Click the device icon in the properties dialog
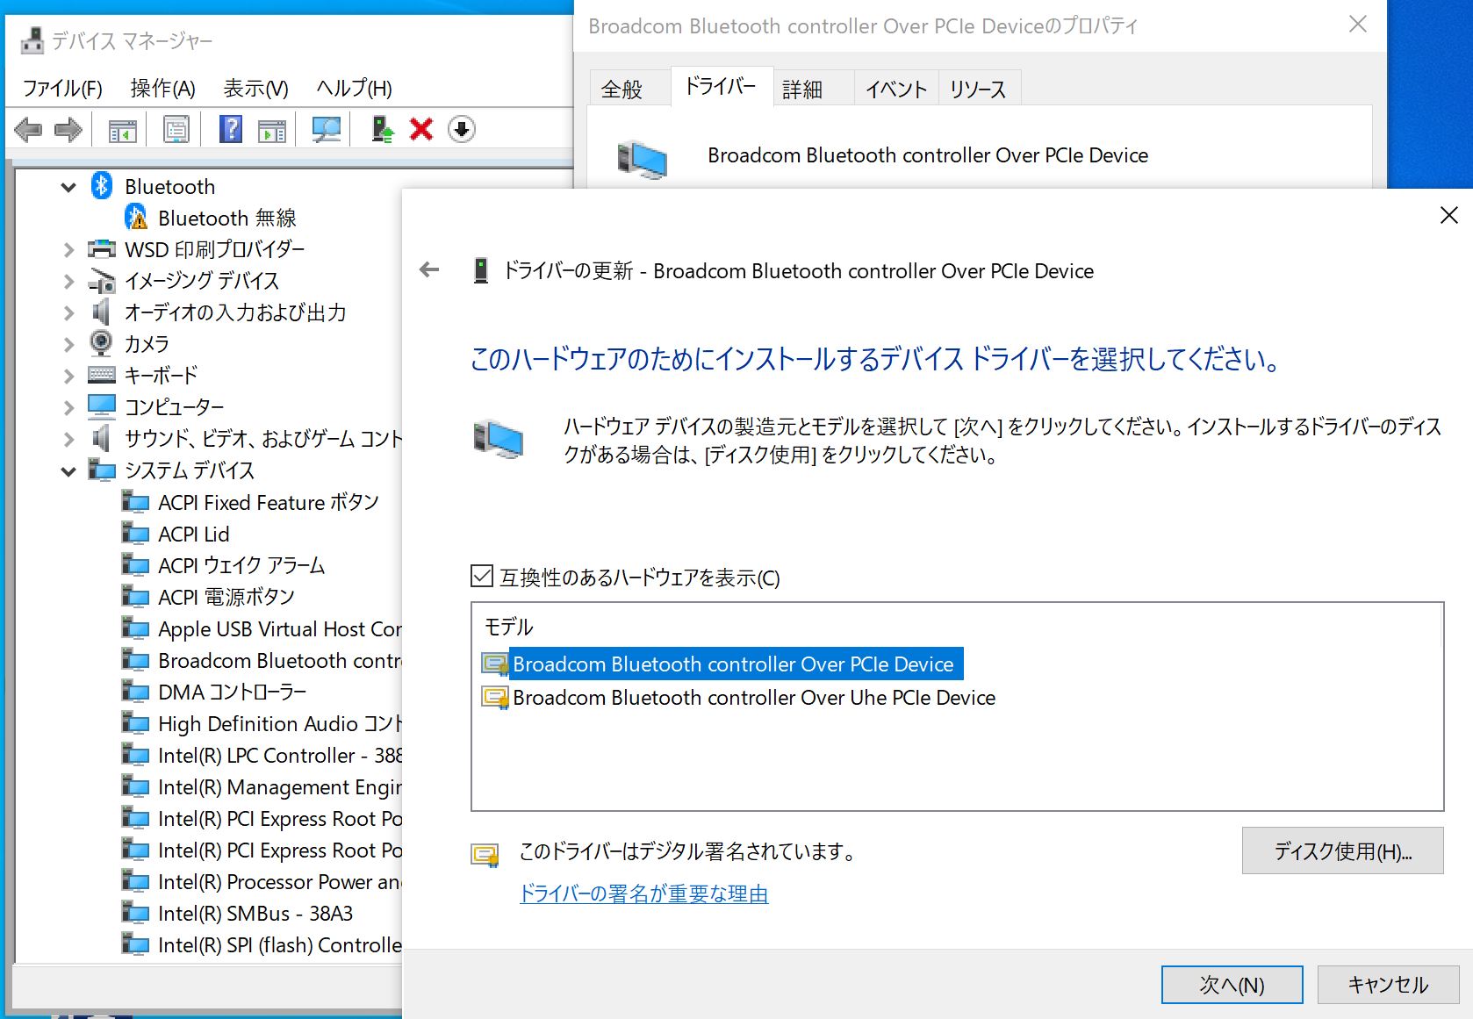 click(x=642, y=160)
